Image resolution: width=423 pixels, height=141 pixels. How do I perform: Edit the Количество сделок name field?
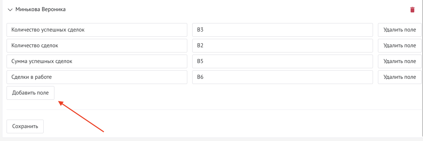click(x=97, y=46)
